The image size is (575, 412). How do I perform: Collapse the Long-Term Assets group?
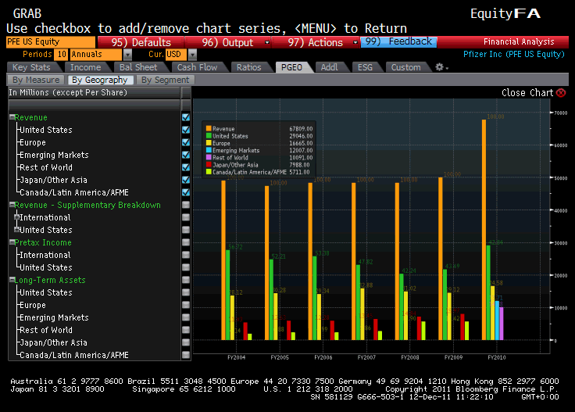(x=12, y=281)
